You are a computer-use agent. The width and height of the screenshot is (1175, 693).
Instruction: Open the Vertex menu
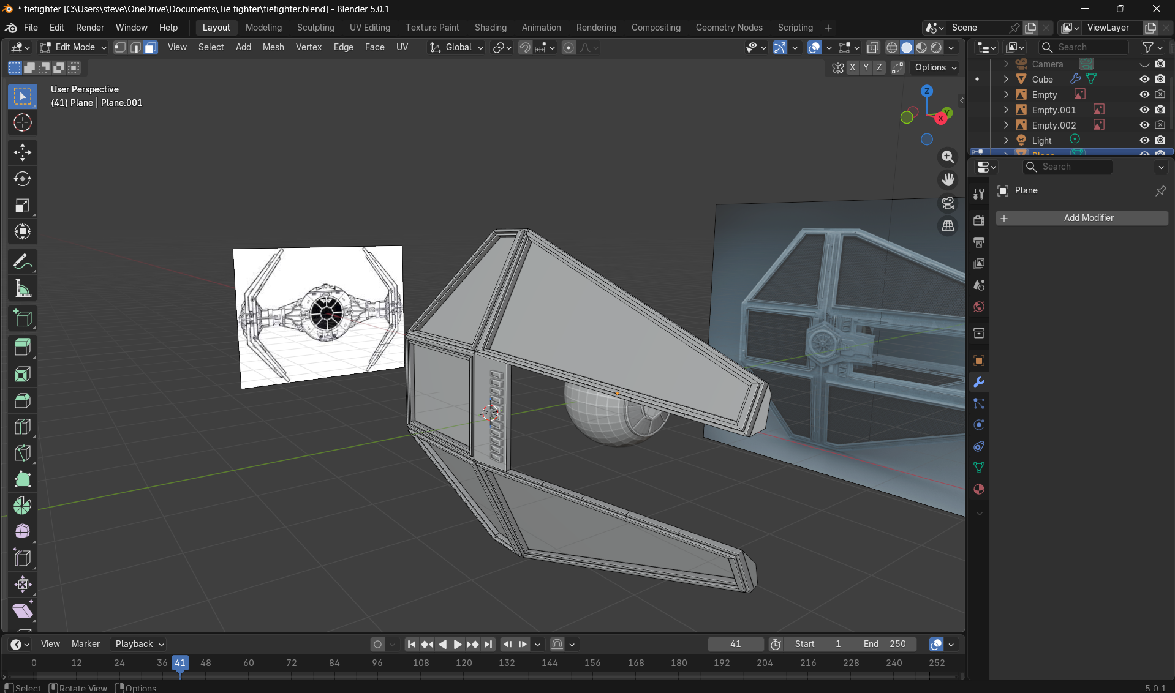(x=309, y=47)
